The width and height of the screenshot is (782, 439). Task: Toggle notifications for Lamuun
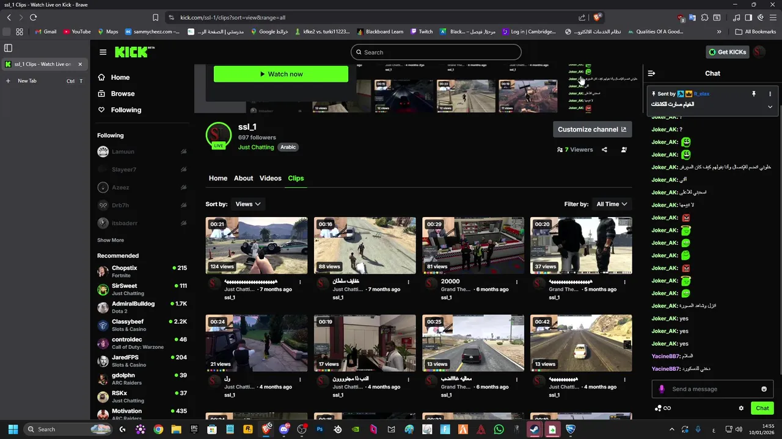(x=183, y=152)
